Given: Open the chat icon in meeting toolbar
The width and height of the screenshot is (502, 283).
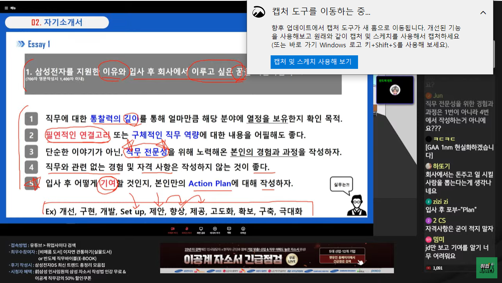Looking at the screenshot, I should [229, 229].
